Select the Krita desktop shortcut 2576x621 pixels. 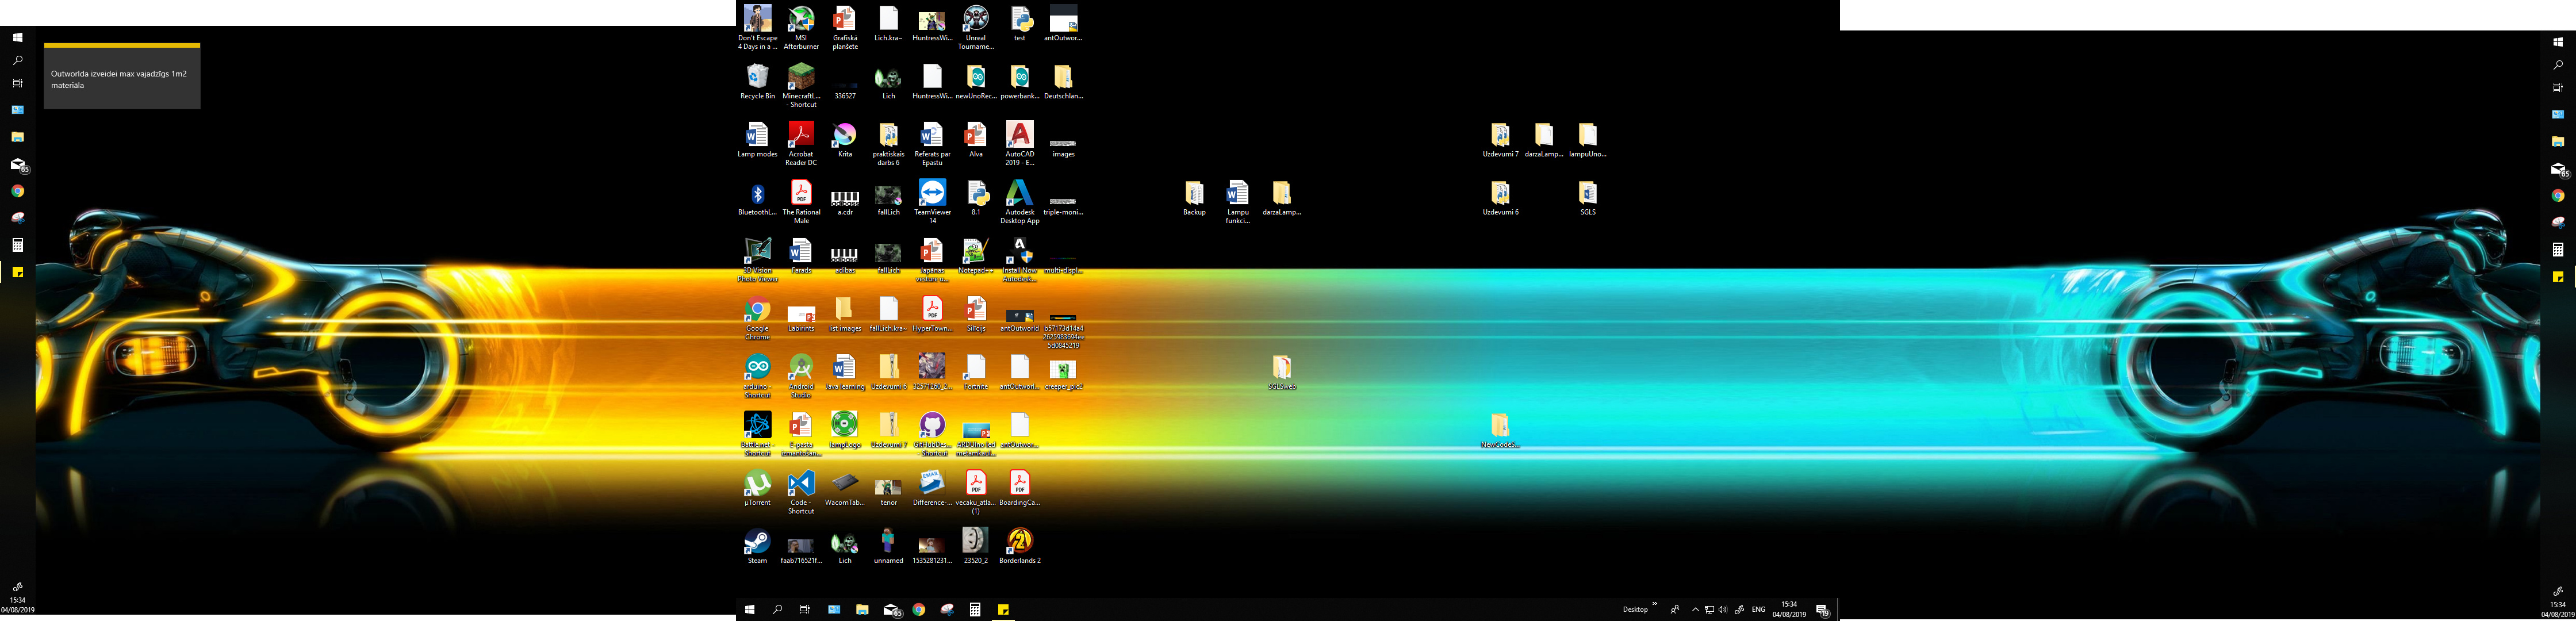pyautogui.click(x=845, y=140)
